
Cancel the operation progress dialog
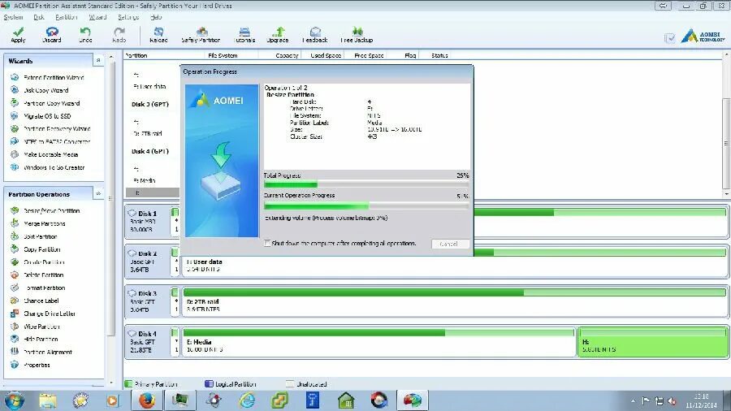449,244
